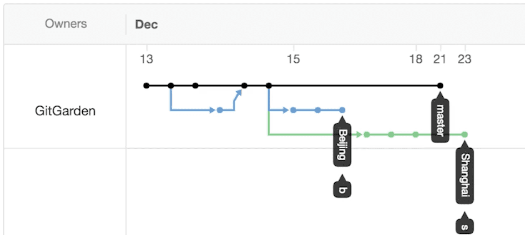525x235 pixels.
Task: Select the first green branch commit dot
Action: click(x=367, y=134)
